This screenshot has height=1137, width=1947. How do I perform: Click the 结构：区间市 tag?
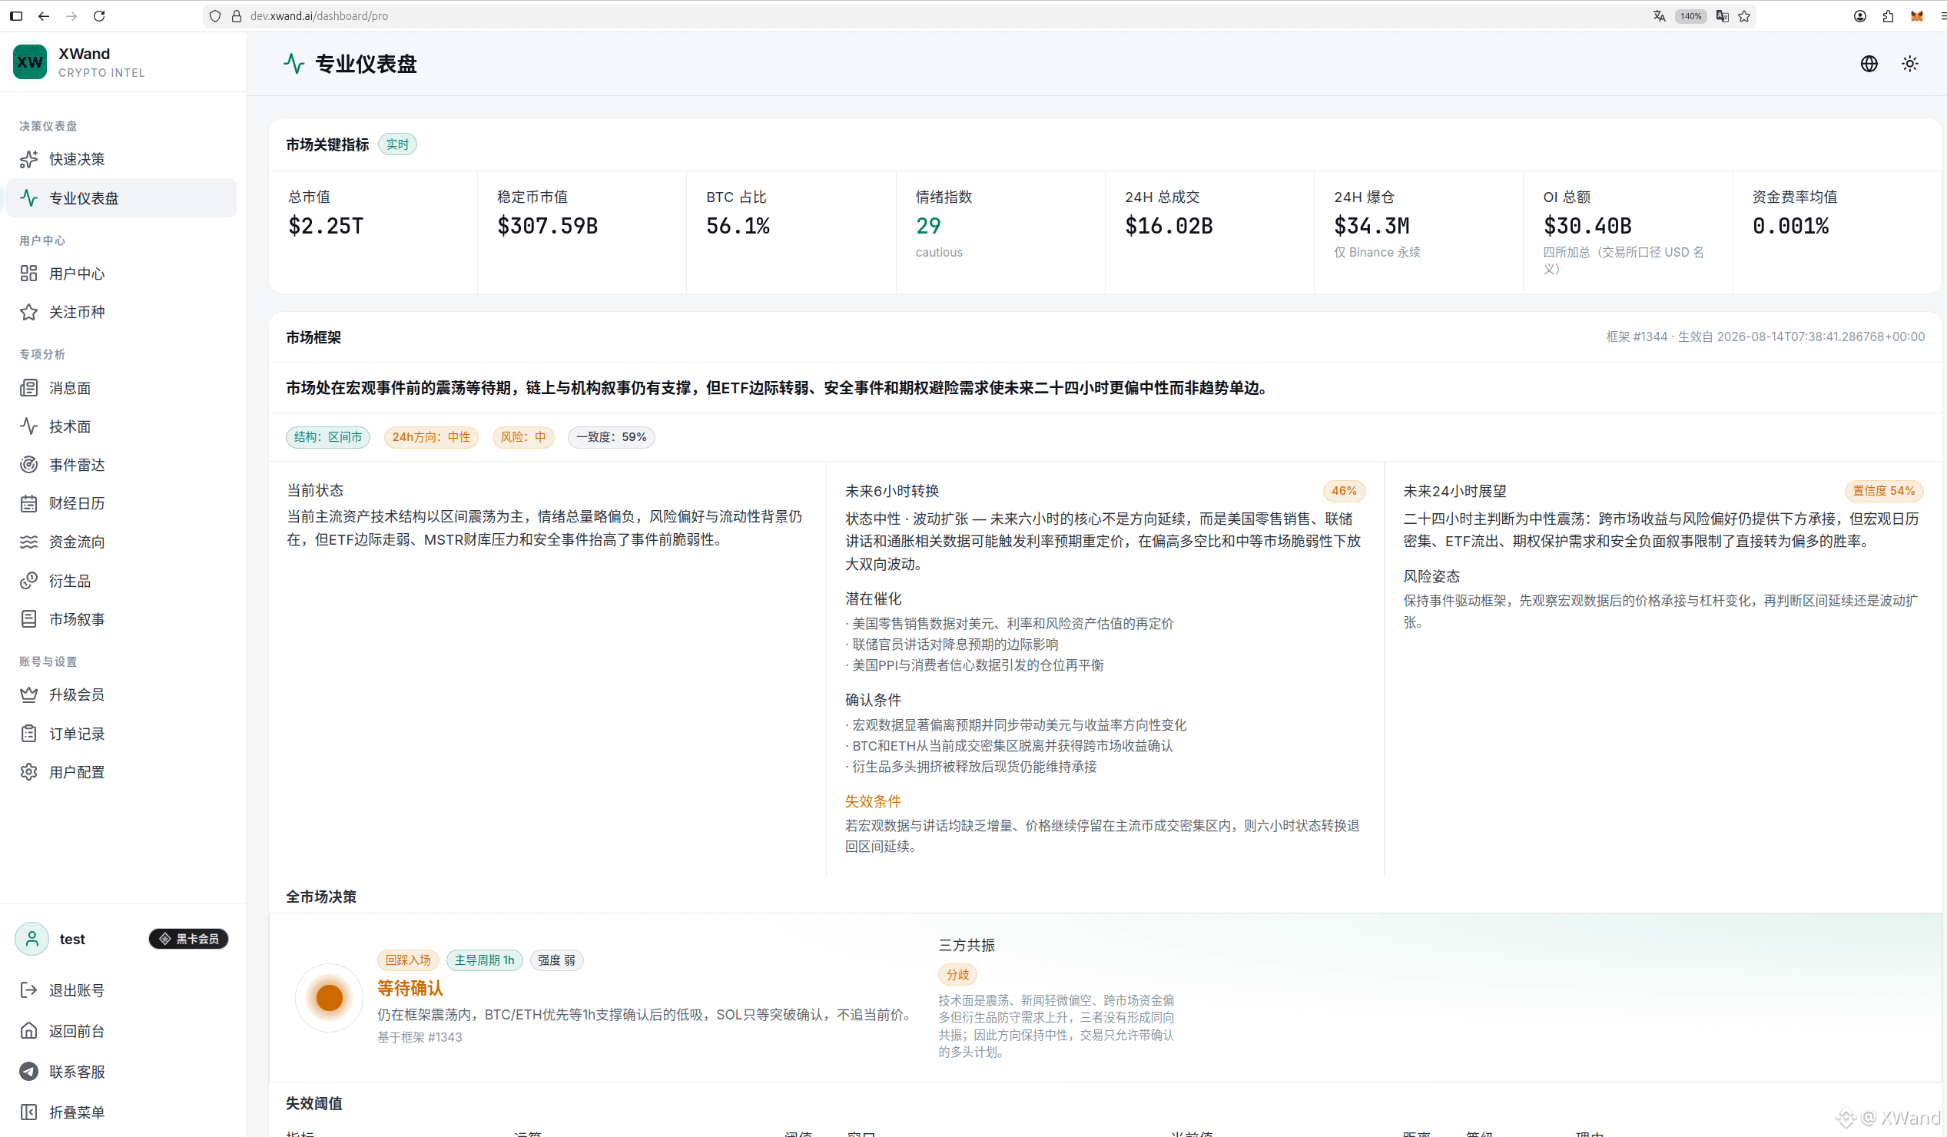[327, 437]
